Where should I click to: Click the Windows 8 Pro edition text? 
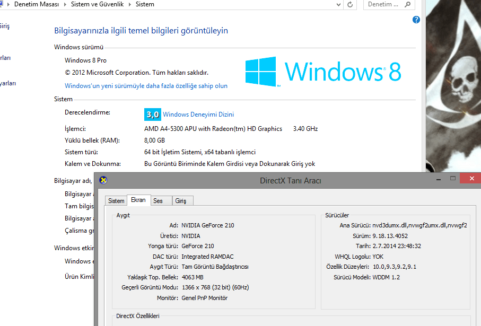tap(85, 60)
